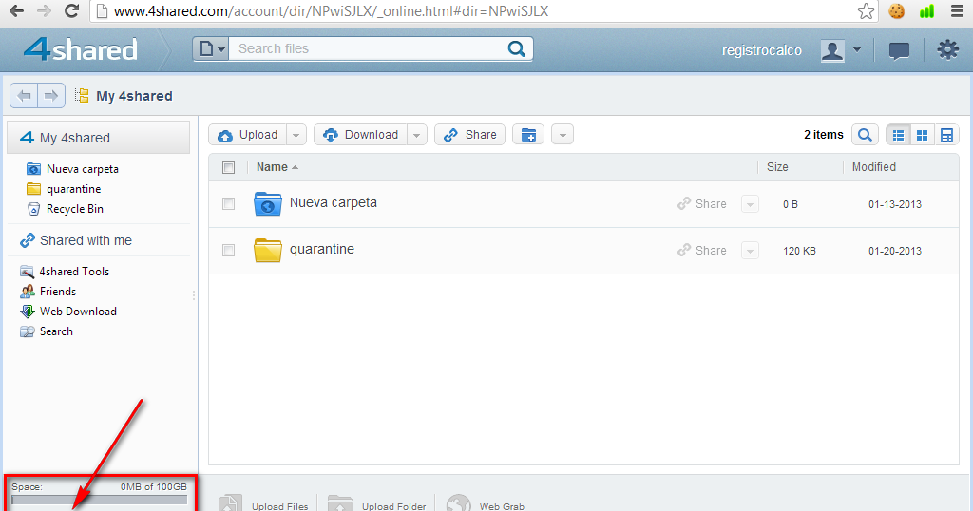Click the Upload button
This screenshot has width=973, height=511.
point(248,135)
